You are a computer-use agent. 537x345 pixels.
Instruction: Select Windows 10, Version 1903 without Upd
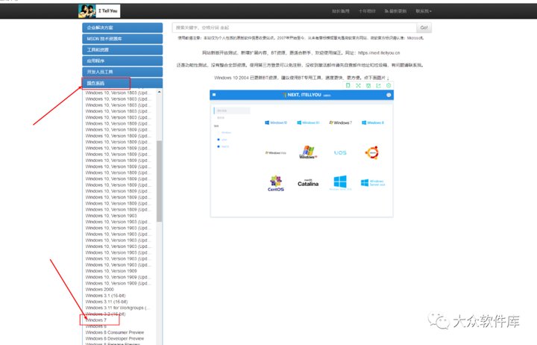click(111, 216)
